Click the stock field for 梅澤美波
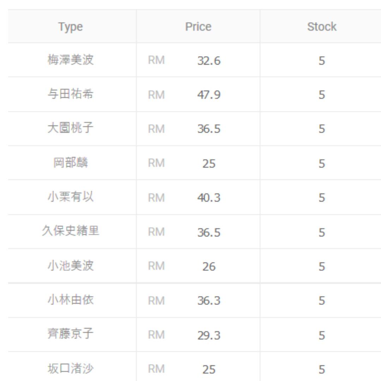Screen dimensions: 381x381 pos(321,61)
